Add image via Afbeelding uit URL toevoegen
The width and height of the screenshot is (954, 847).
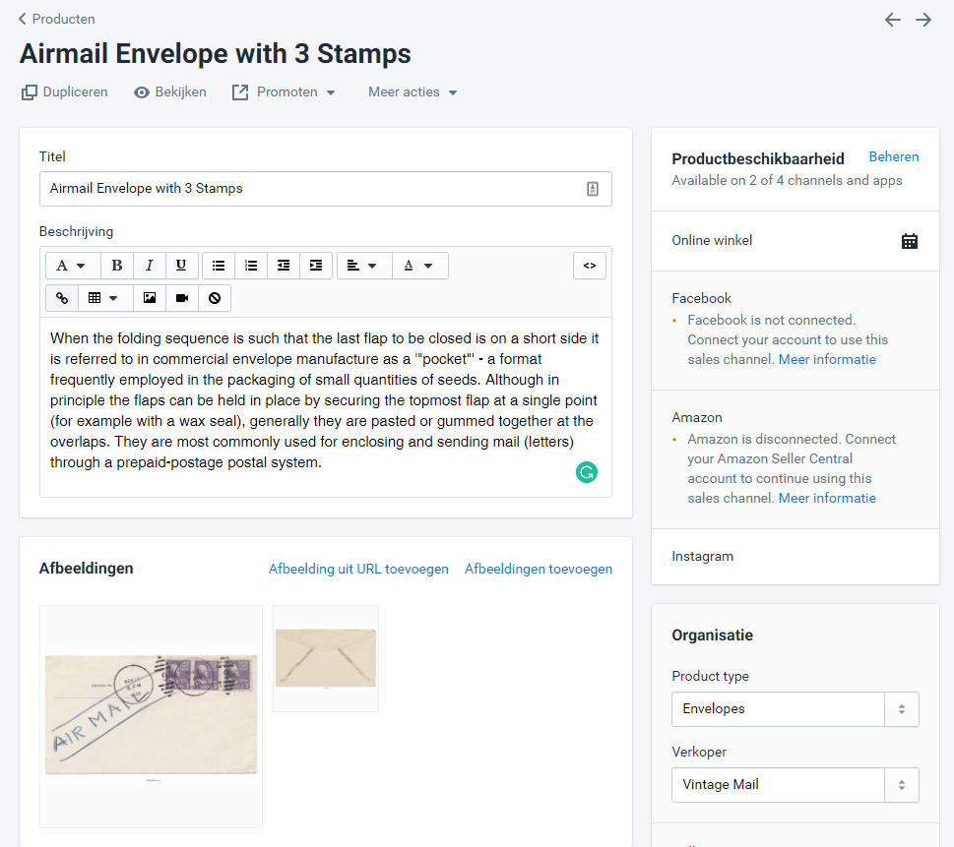358,570
